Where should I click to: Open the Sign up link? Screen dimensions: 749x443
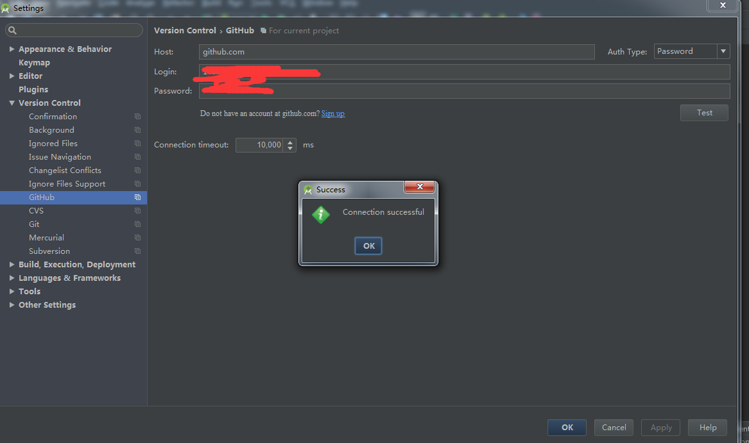tap(332, 113)
